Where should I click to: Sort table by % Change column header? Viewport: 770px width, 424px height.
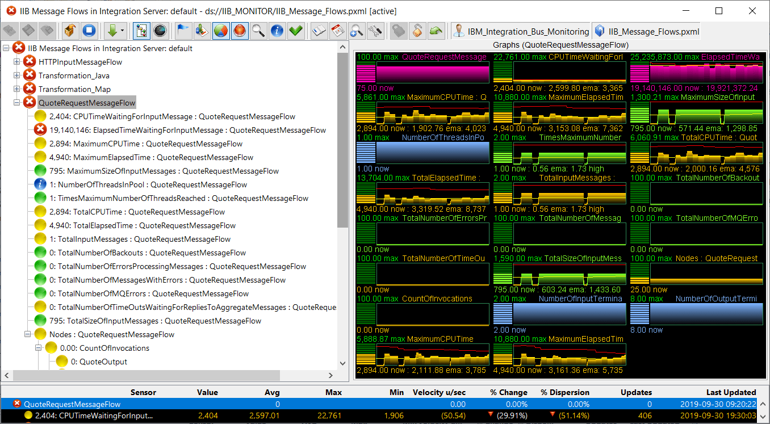tap(509, 392)
